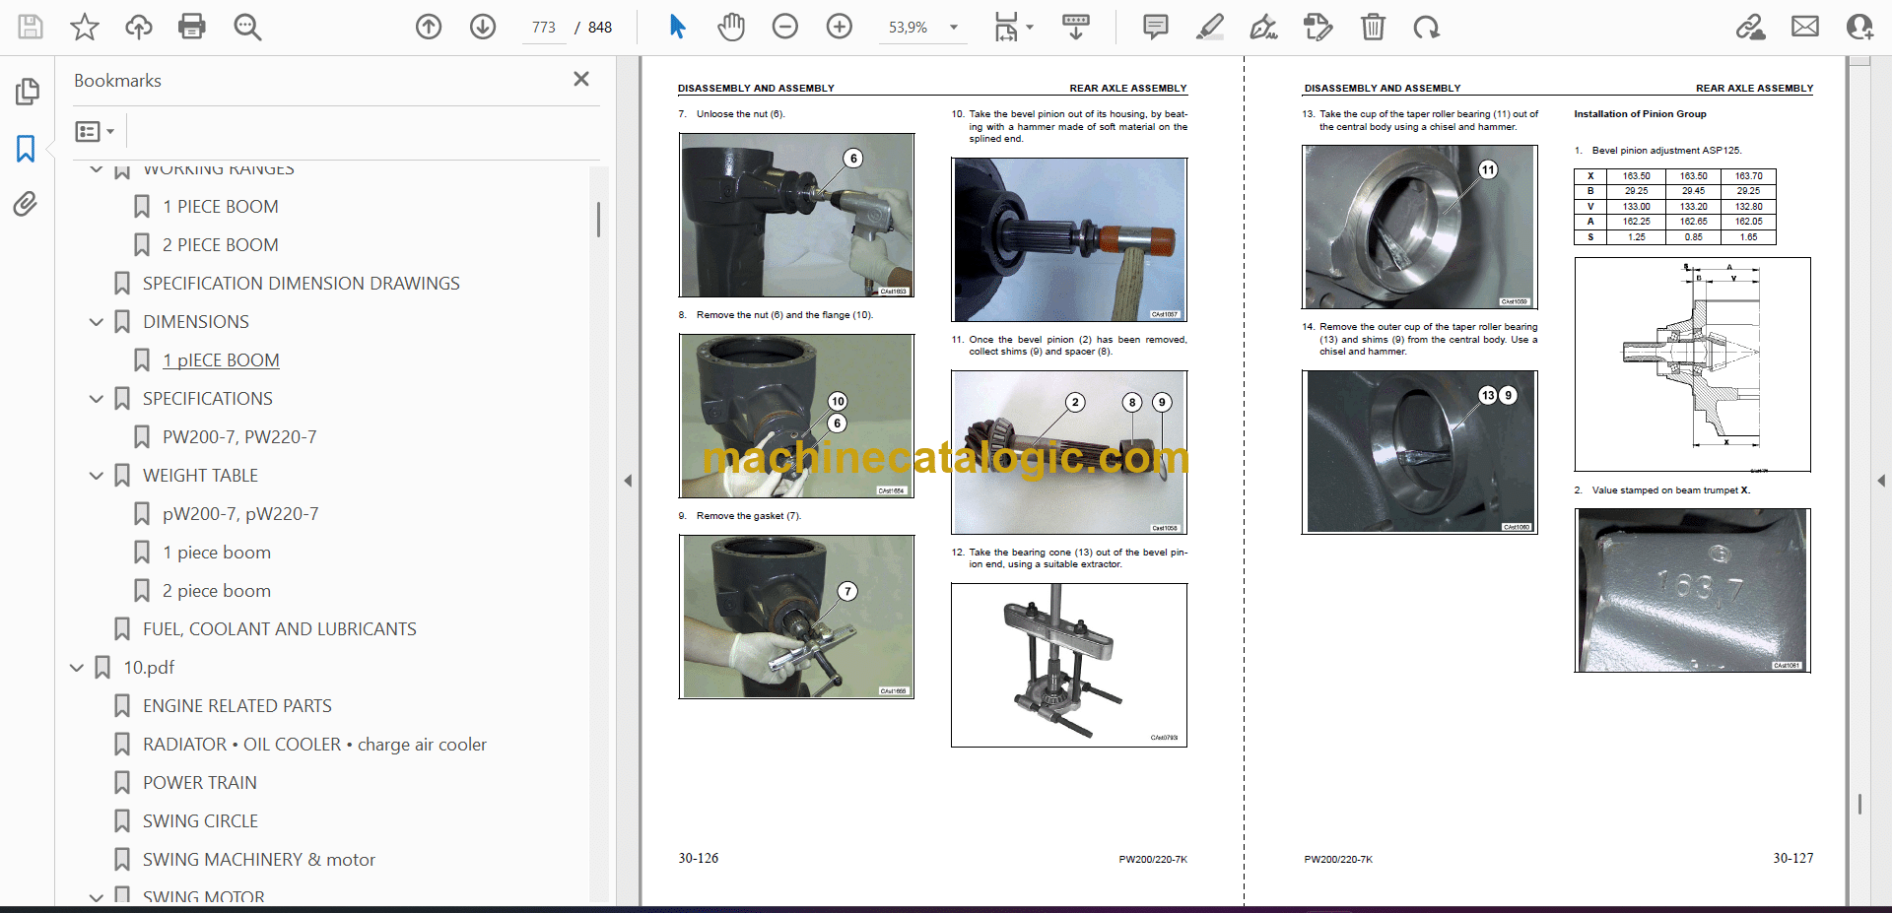Collapse the WEIGHT TABLE bookmark group
Screen dimensions: 1892x913
click(97, 476)
